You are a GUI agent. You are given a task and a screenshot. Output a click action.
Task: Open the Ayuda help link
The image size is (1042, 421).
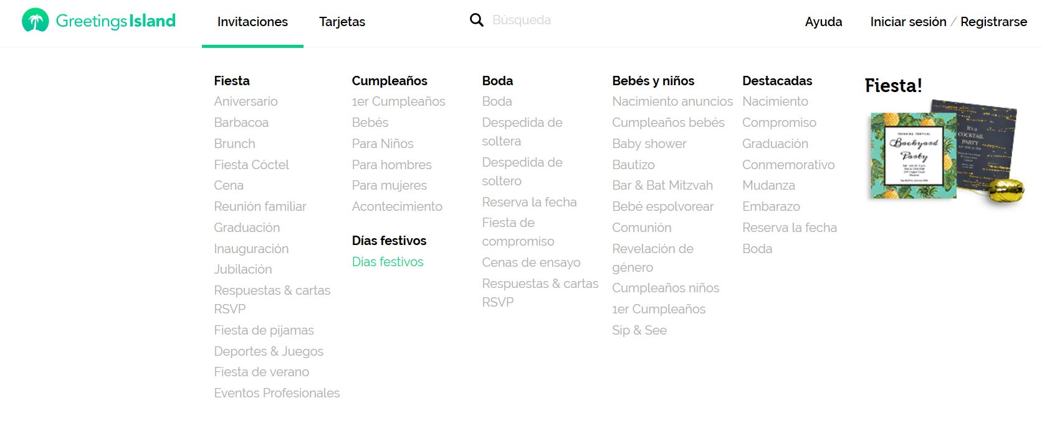[823, 22]
